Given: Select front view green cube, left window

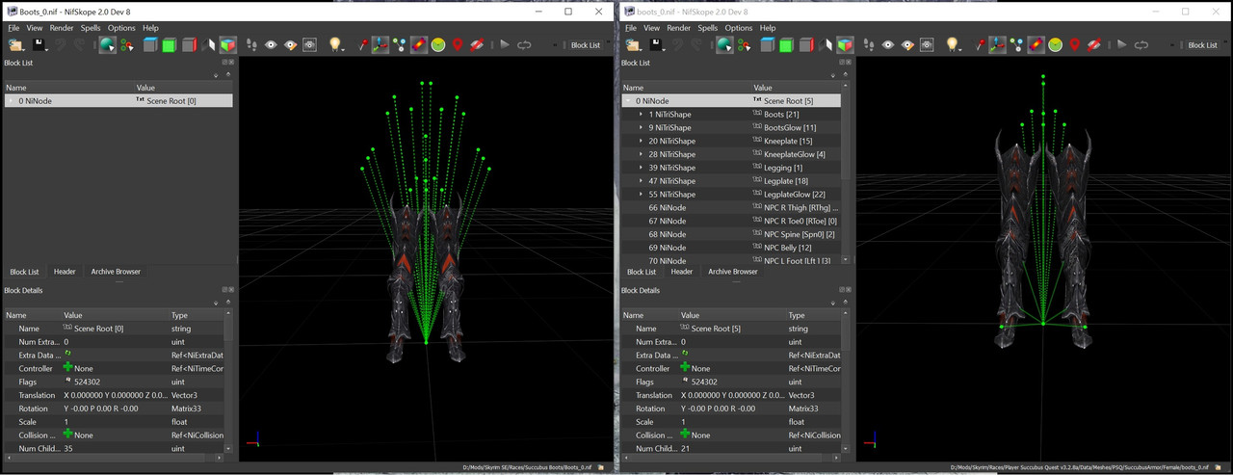Looking at the screenshot, I should coord(169,44).
